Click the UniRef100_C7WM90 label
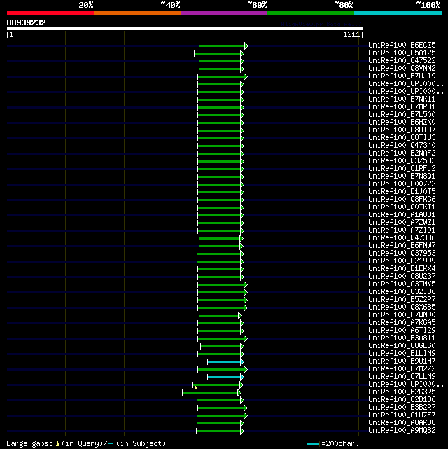Screen dimensions: 448x449 click(402, 315)
